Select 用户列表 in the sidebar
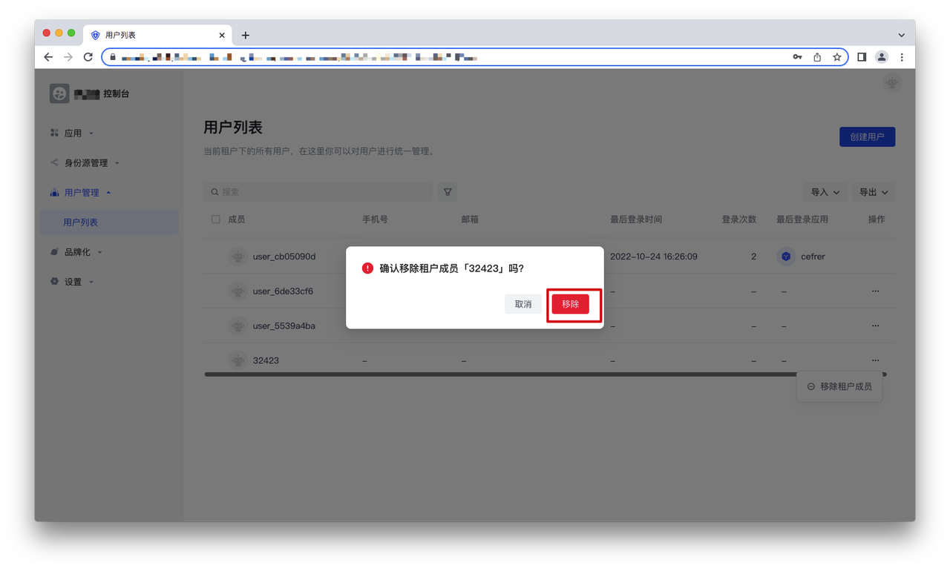Image resolution: width=950 pixels, height=571 pixels. [x=80, y=222]
